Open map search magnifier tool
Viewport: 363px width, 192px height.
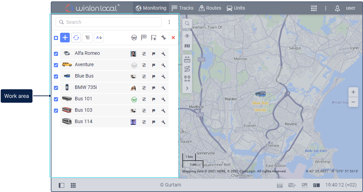(x=187, y=23)
